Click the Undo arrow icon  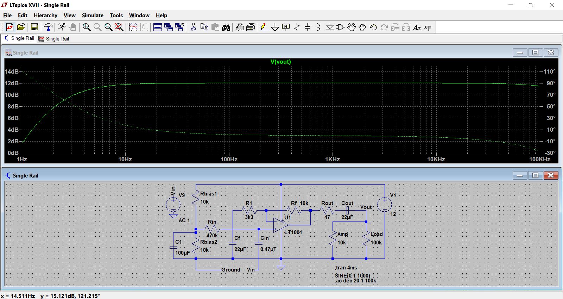(x=373, y=27)
